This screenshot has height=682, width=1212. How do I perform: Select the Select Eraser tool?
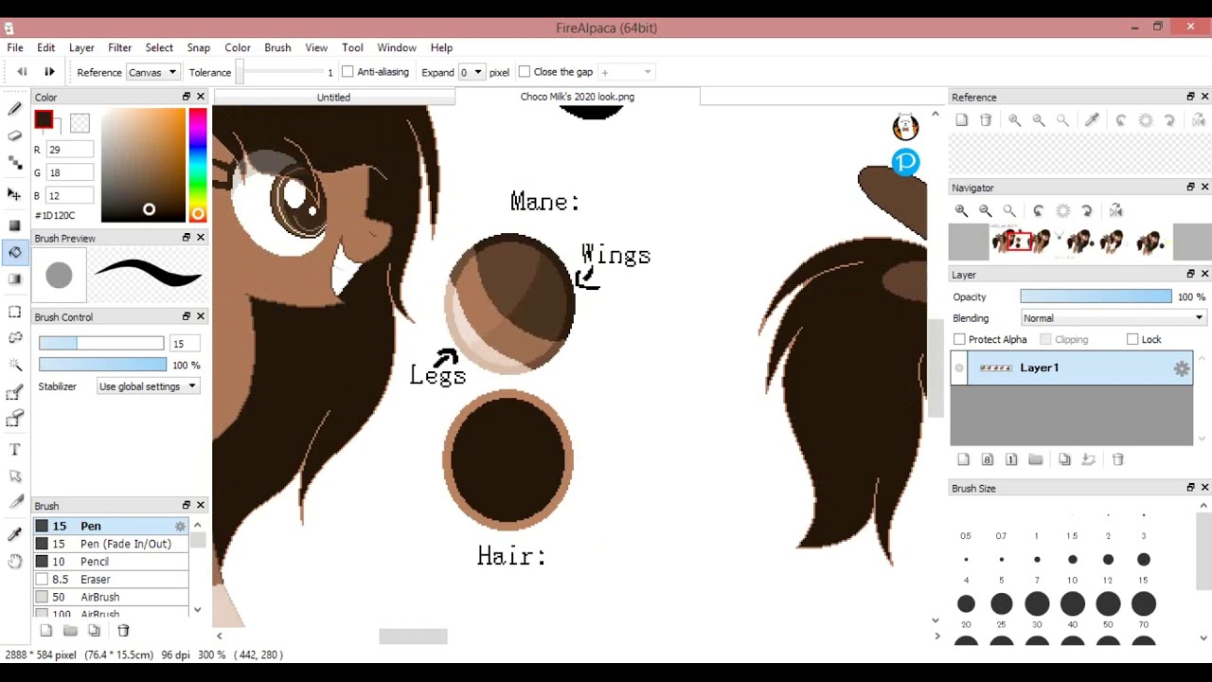[x=14, y=419]
